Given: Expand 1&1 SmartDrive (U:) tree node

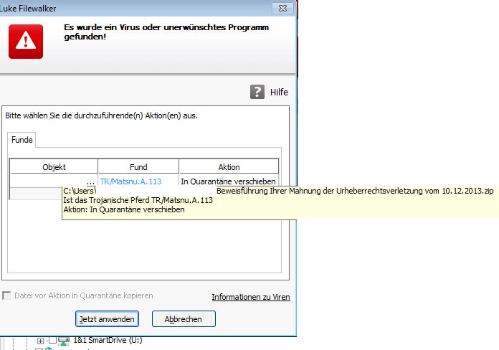Looking at the screenshot, I should pyautogui.click(x=40, y=341).
